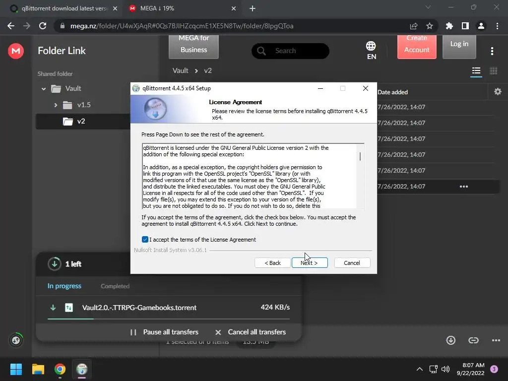
Task: Switch to list view in MEGA
Action: click(476, 71)
